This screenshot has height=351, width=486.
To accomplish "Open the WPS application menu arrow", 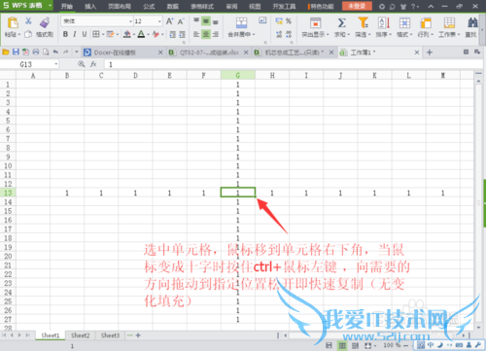I will click(x=50, y=6).
